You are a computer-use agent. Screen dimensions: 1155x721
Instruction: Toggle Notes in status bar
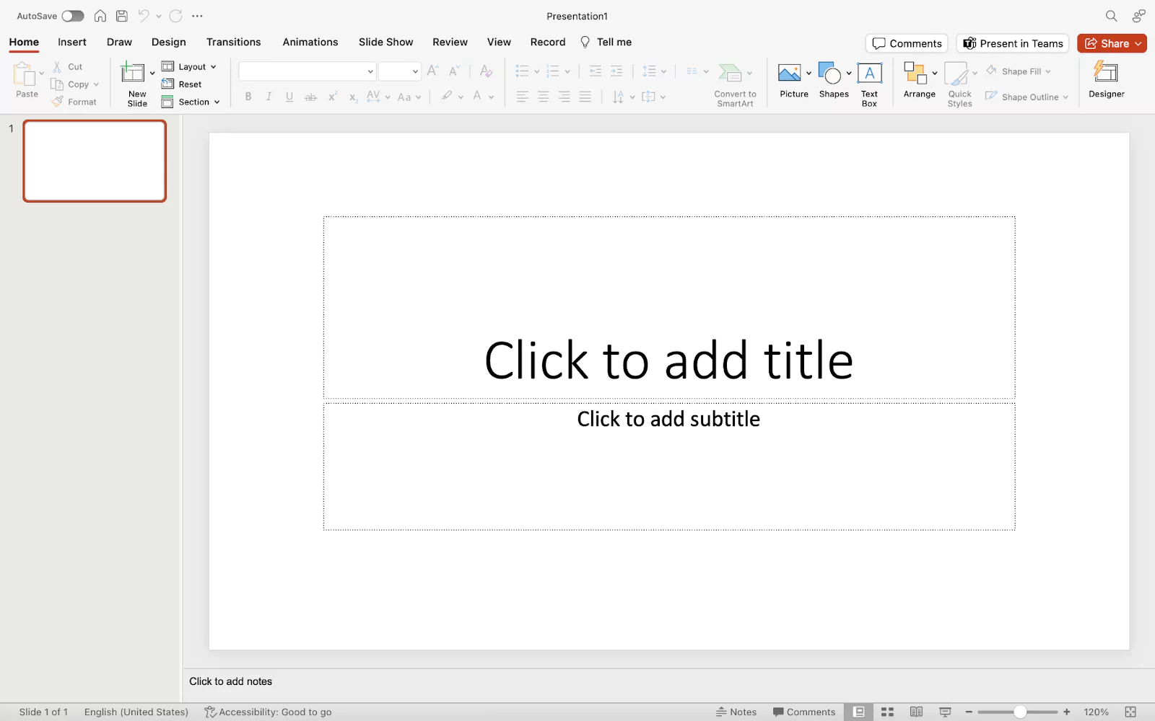point(736,712)
